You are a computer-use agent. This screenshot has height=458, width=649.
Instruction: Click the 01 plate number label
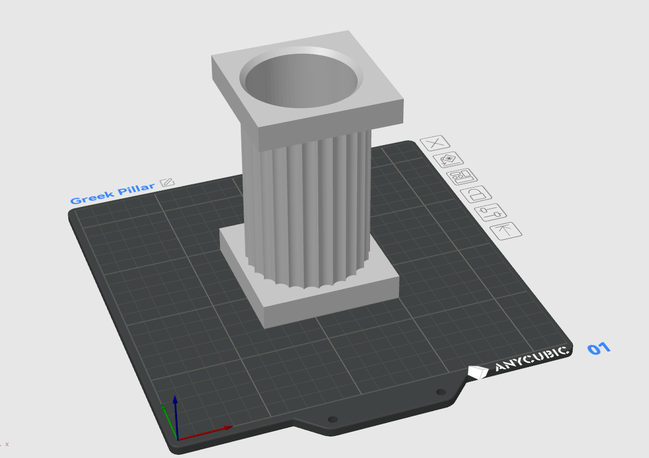pos(599,348)
